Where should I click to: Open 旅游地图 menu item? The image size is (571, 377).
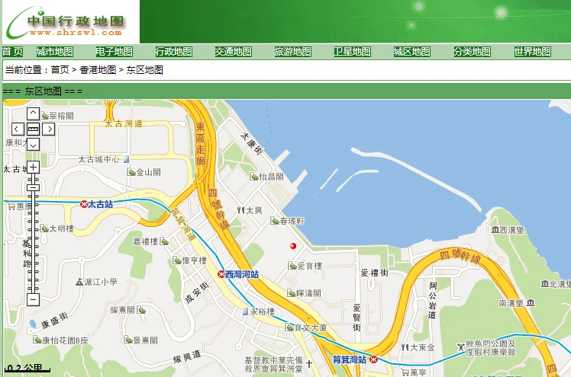[293, 52]
